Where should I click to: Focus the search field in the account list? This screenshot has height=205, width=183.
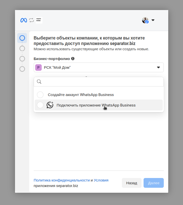point(99,82)
